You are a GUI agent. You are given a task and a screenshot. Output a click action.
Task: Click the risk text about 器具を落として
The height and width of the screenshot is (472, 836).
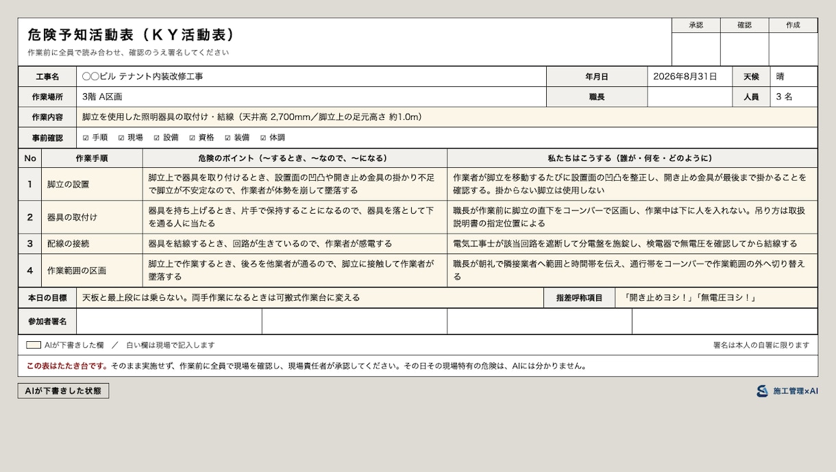(x=291, y=217)
